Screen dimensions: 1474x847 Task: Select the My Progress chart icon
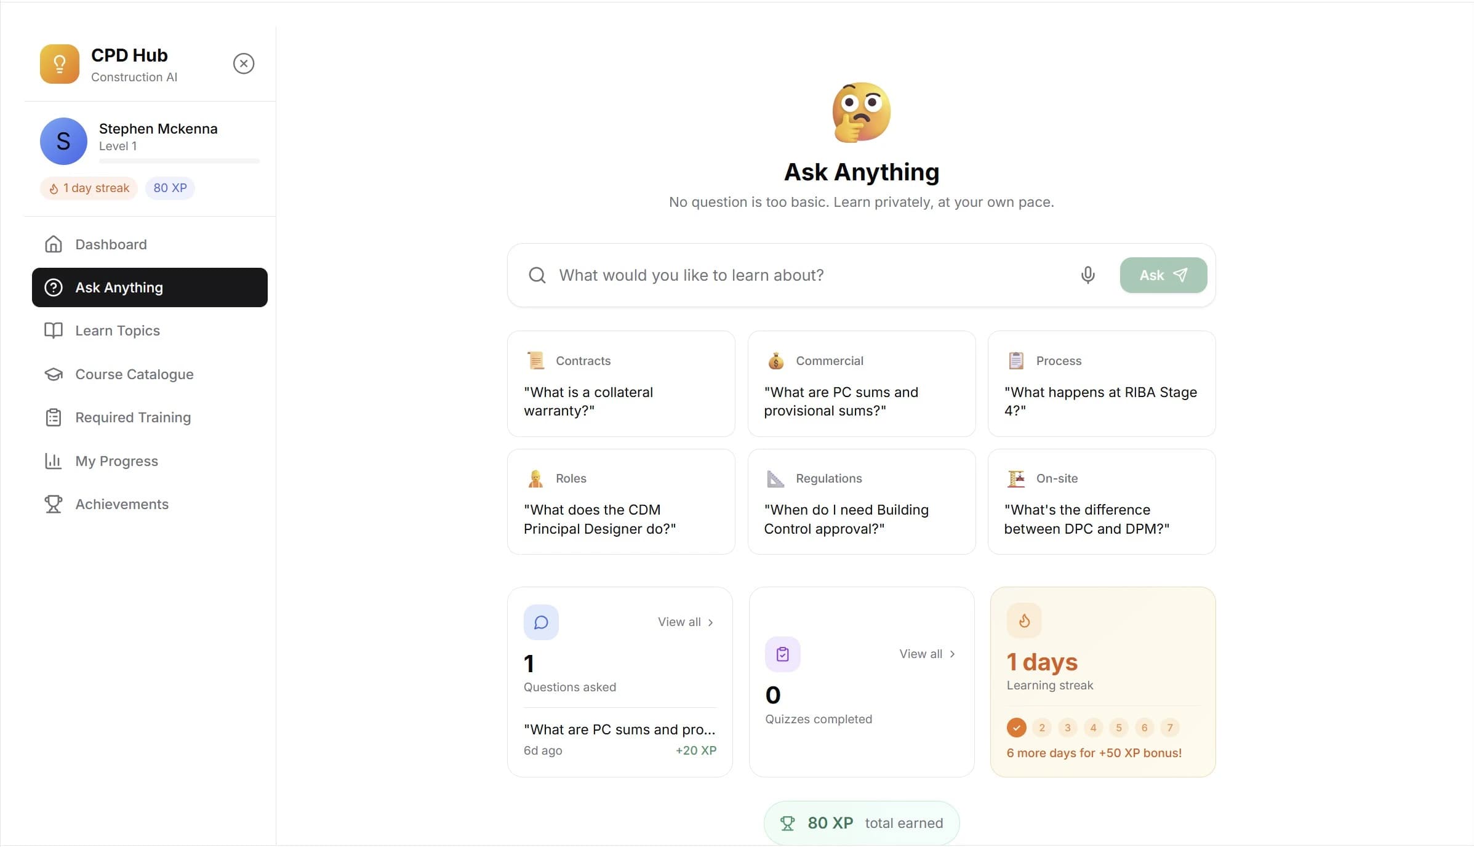coord(54,461)
